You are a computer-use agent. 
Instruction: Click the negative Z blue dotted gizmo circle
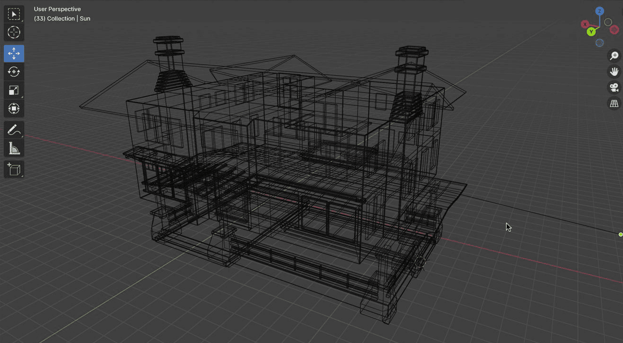point(600,43)
